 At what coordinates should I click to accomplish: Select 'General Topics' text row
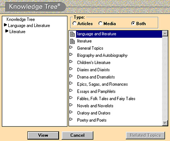click(90, 48)
